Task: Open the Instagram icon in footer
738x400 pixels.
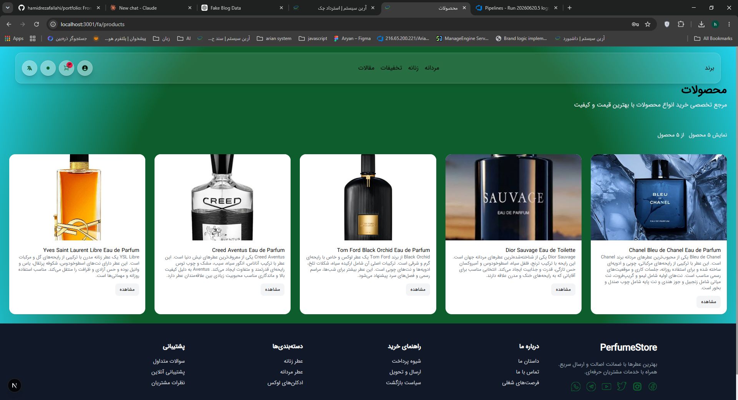Action: (637, 387)
